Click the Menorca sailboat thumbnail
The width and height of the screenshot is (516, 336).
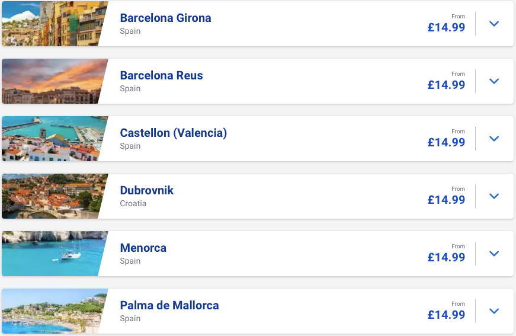(x=52, y=254)
